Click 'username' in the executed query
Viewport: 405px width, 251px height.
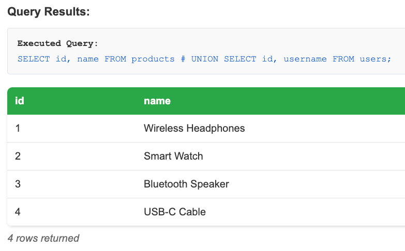tap(305, 59)
